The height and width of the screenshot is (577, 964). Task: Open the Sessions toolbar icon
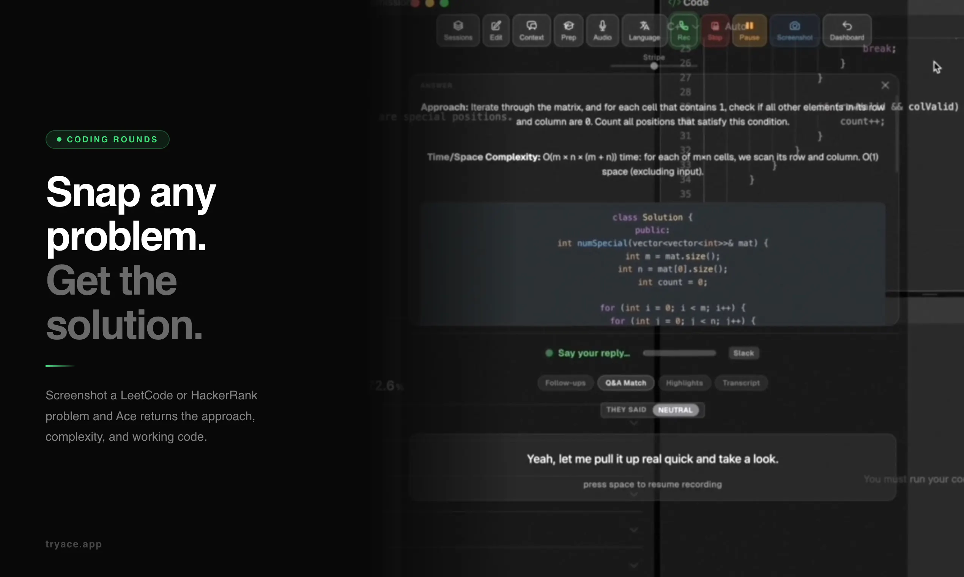click(458, 30)
